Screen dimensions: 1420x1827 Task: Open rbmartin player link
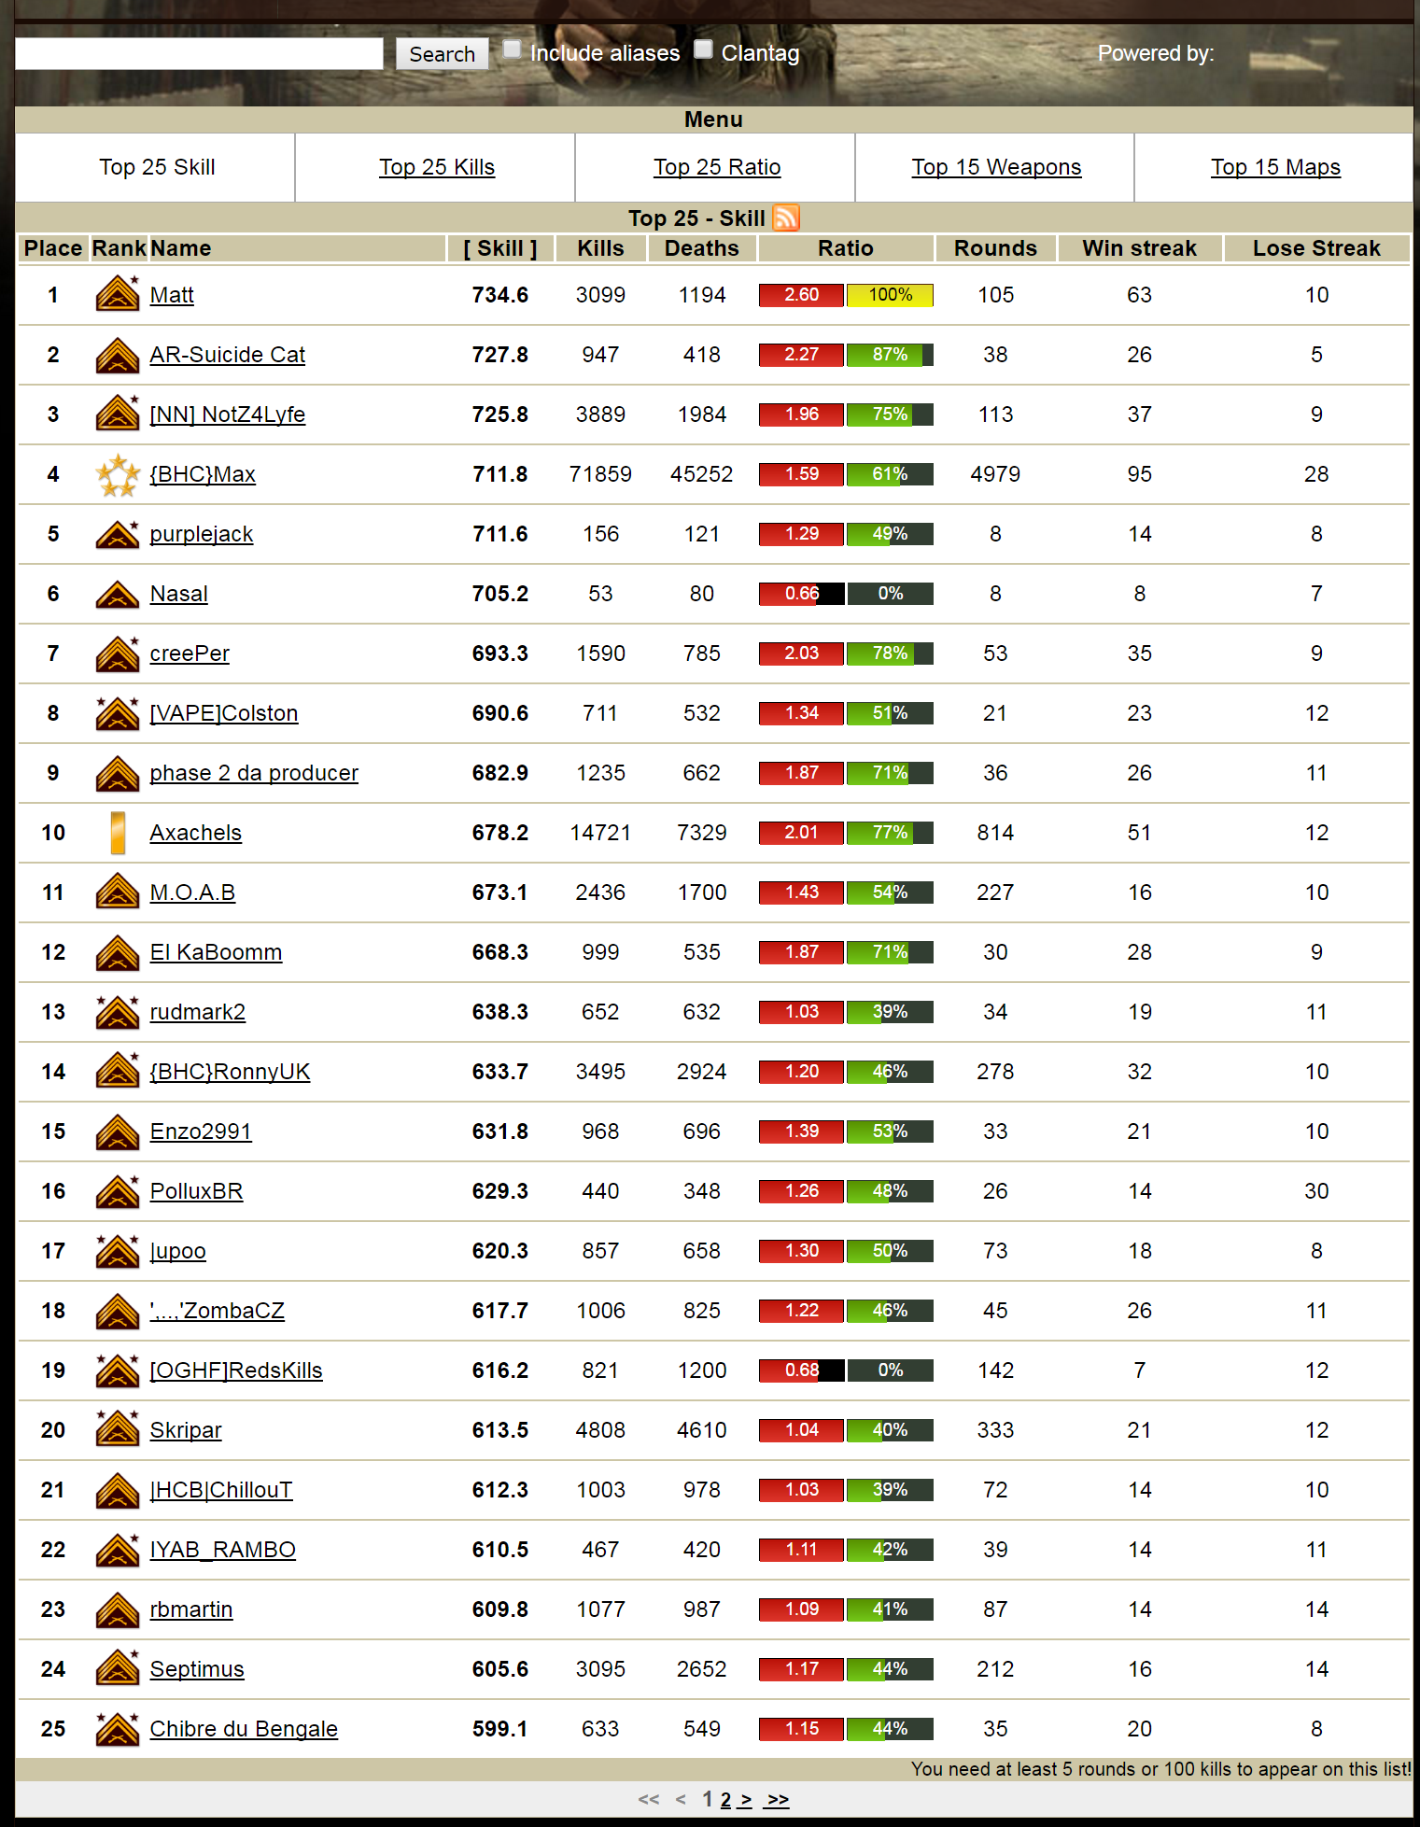[x=190, y=1609]
